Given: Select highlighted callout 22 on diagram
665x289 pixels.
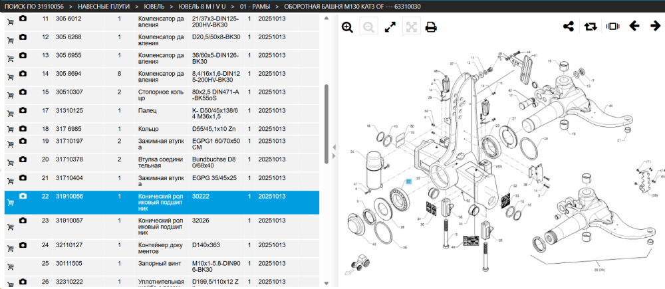Looking at the screenshot, I should point(408,181).
